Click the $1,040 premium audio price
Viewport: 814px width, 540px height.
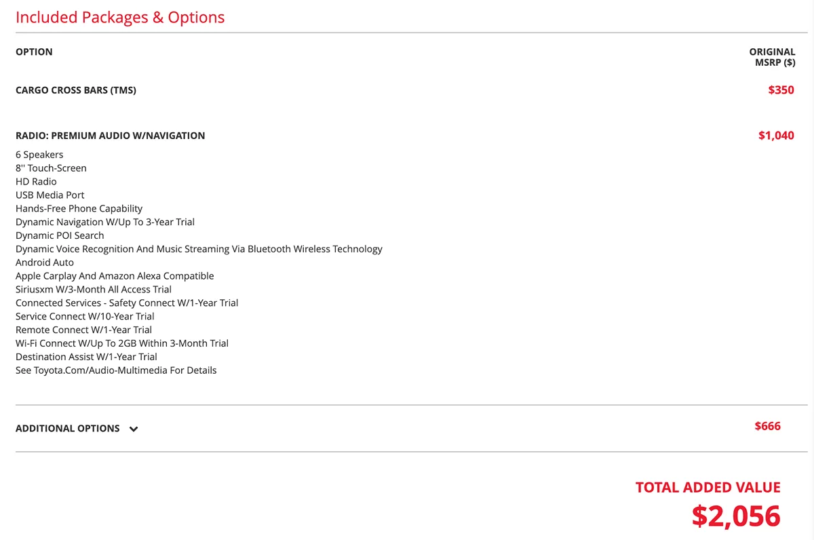[x=776, y=135]
